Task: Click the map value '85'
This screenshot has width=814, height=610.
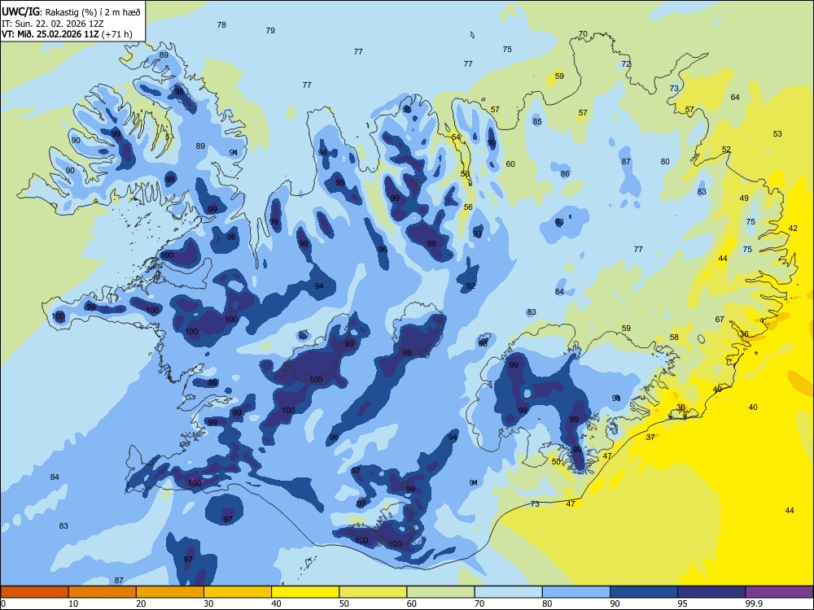Action: (537, 123)
